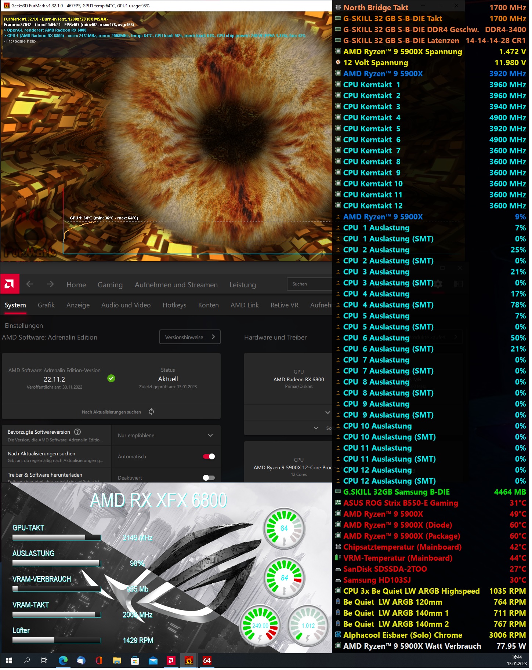Viewport: 532px width, 670px height.
Task: Select the Grafik sub-tab
Action: (46, 305)
